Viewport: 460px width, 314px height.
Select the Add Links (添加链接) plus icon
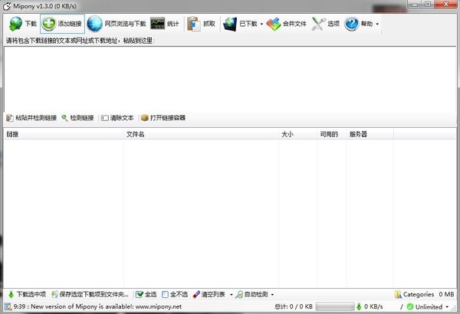click(x=48, y=24)
